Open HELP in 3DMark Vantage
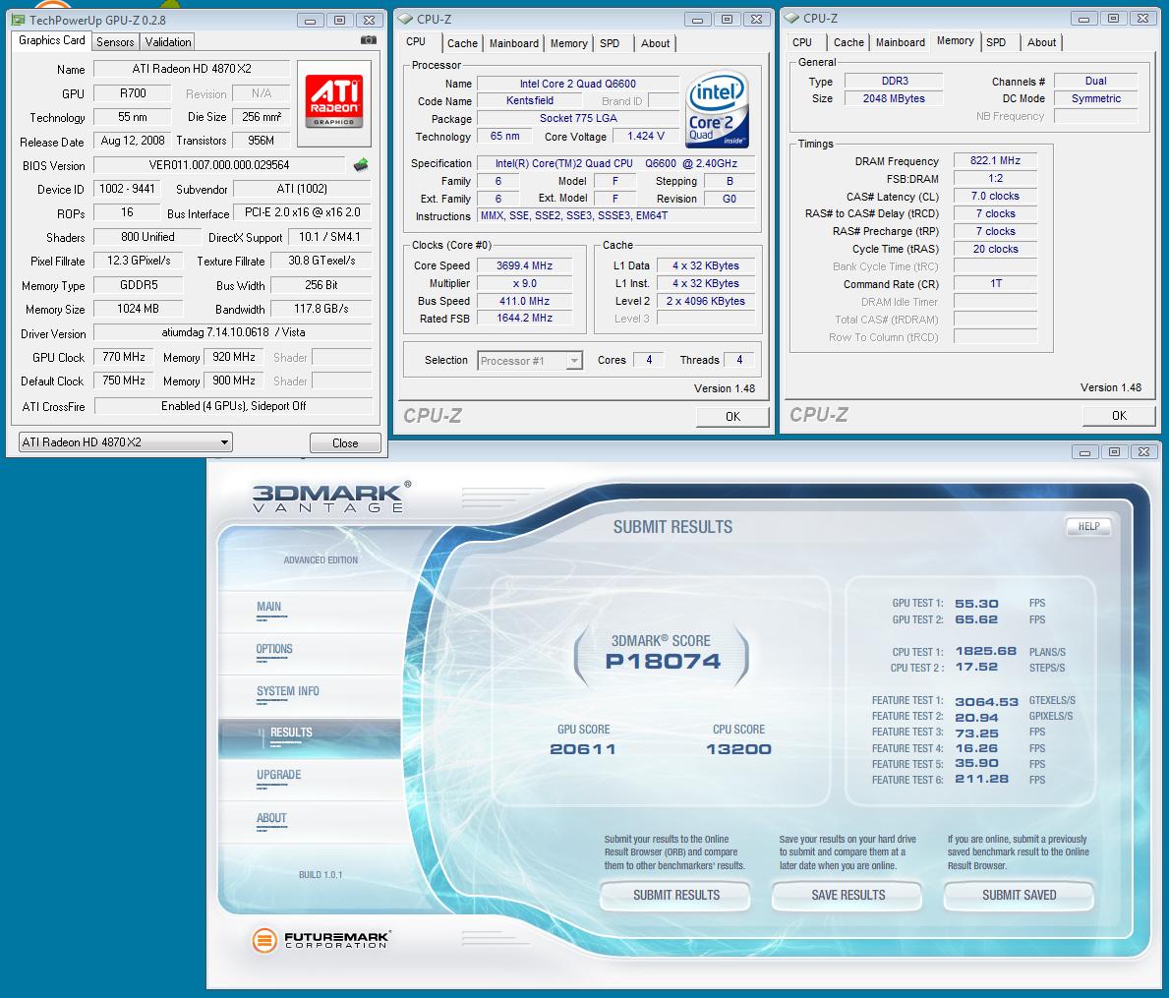Viewport: 1169px width, 998px height. [1088, 527]
